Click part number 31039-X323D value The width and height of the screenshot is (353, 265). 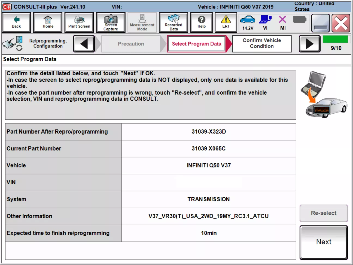[x=209, y=132]
